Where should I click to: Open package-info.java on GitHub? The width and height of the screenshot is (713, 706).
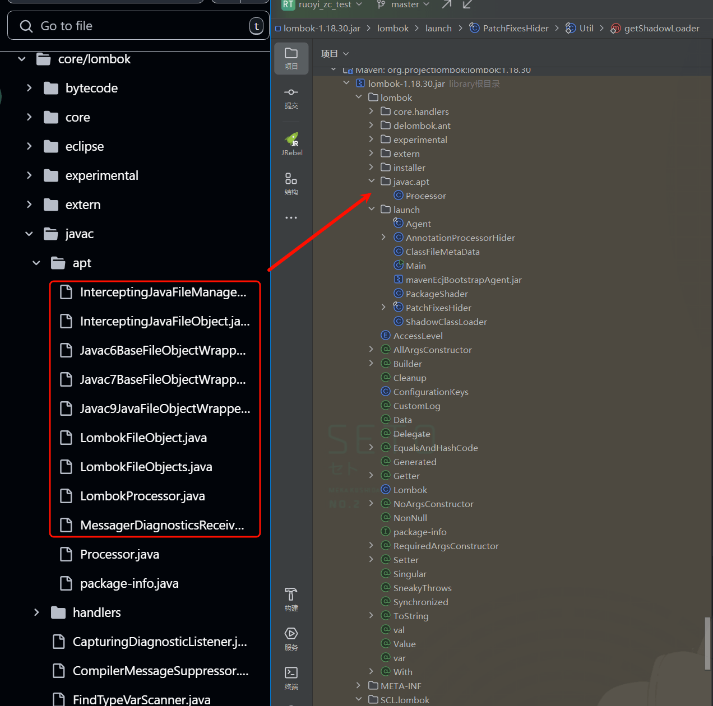pyautogui.click(x=129, y=583)
